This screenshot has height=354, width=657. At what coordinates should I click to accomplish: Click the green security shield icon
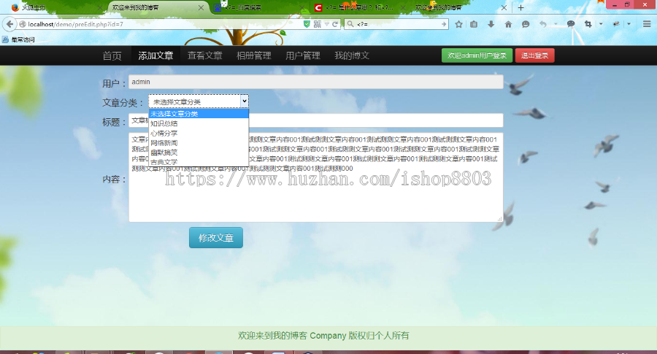307,24
